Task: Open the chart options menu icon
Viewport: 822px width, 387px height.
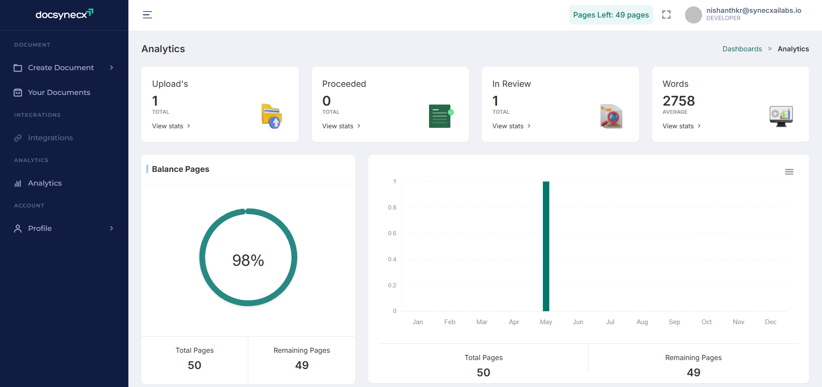Action: click(x=789, y=172)
